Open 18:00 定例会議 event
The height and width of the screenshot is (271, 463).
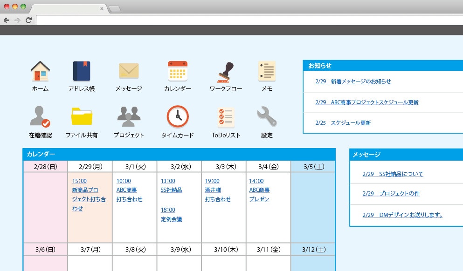point(171,214)
